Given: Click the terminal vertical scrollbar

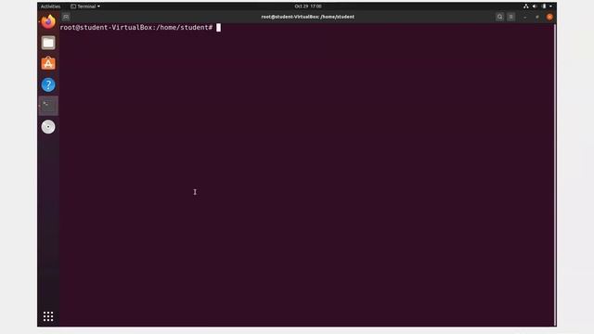Looking at the screenshot, I should [x=555, y=174].
